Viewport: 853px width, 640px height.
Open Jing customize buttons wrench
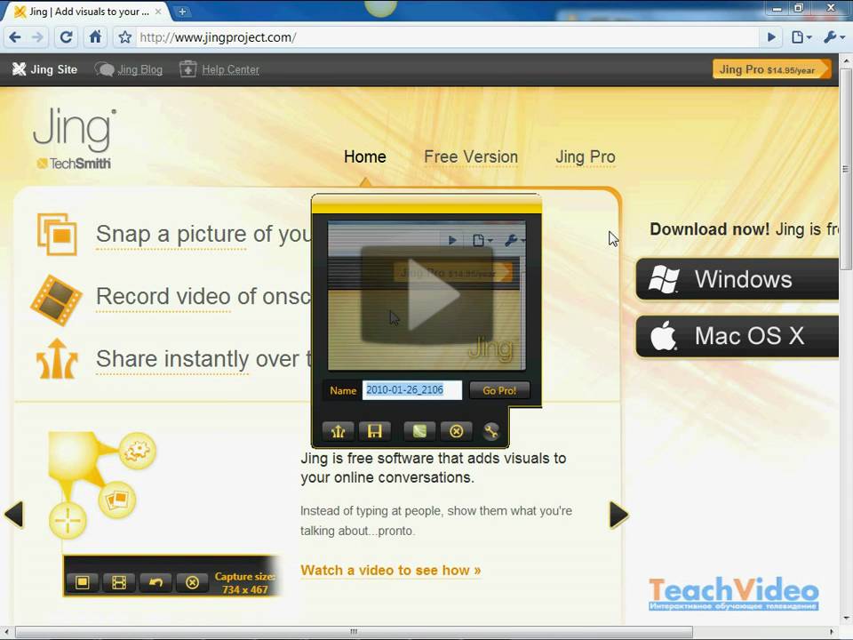coord(490,432)
